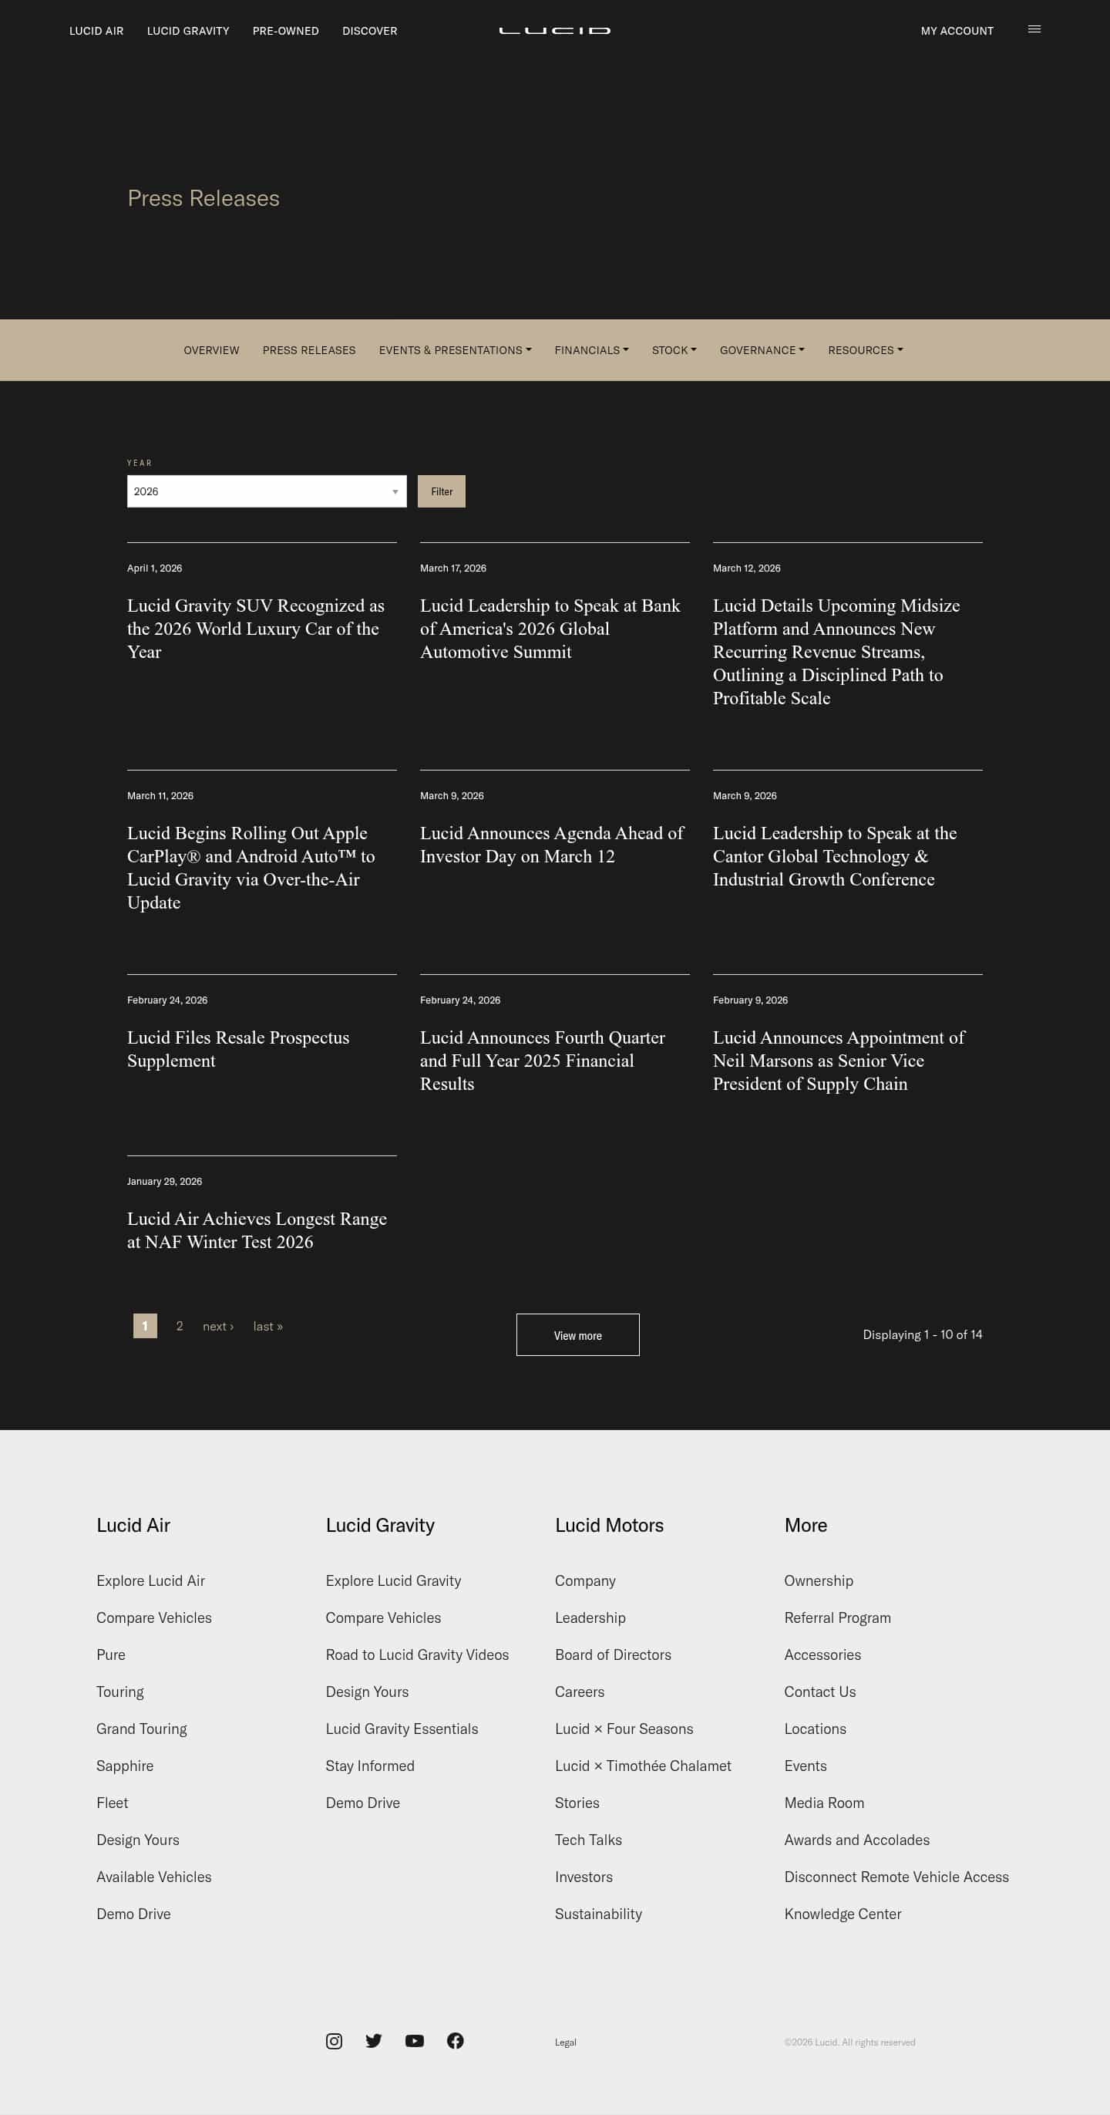Go to page 2 of results
The image size is (1110, 2115).
(179, 1326)
